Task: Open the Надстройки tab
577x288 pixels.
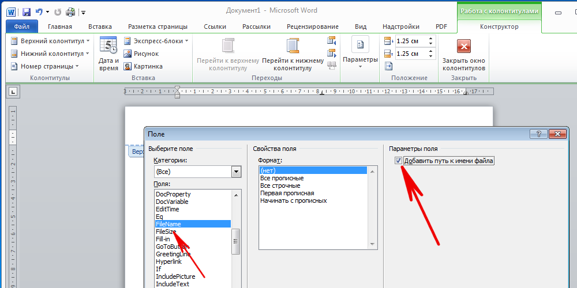Action: (401, 26)
